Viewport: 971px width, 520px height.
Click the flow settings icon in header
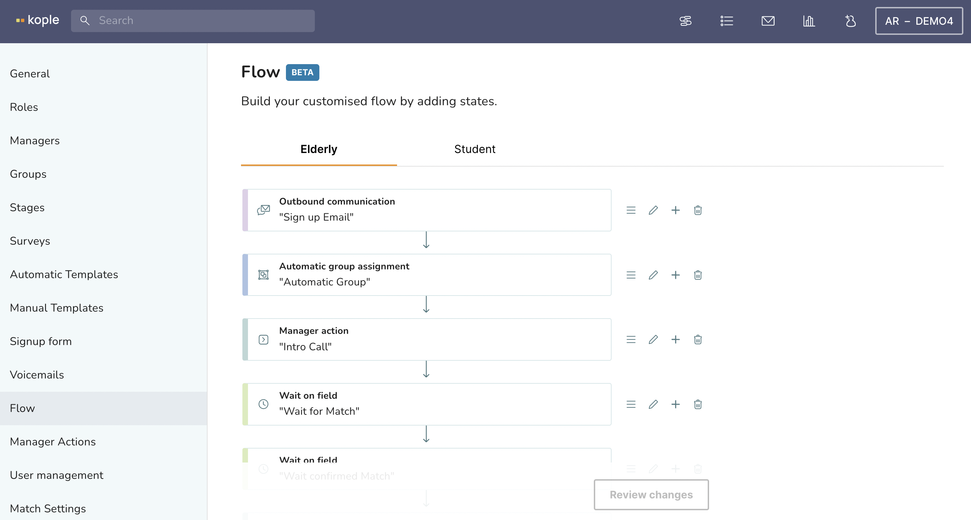tap(685, 21)
